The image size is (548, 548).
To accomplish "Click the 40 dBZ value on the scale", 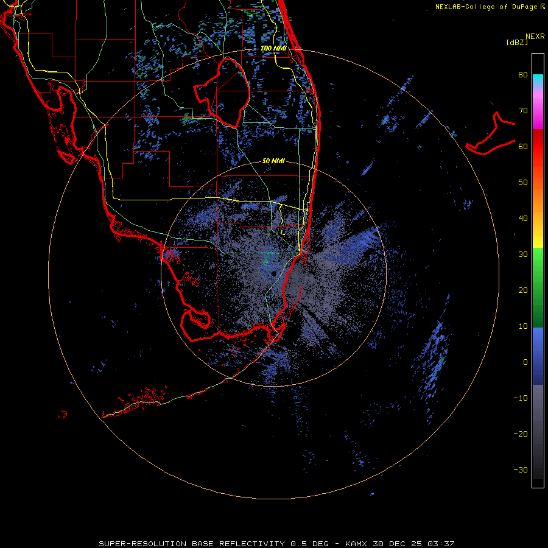I will click(523, 219).
